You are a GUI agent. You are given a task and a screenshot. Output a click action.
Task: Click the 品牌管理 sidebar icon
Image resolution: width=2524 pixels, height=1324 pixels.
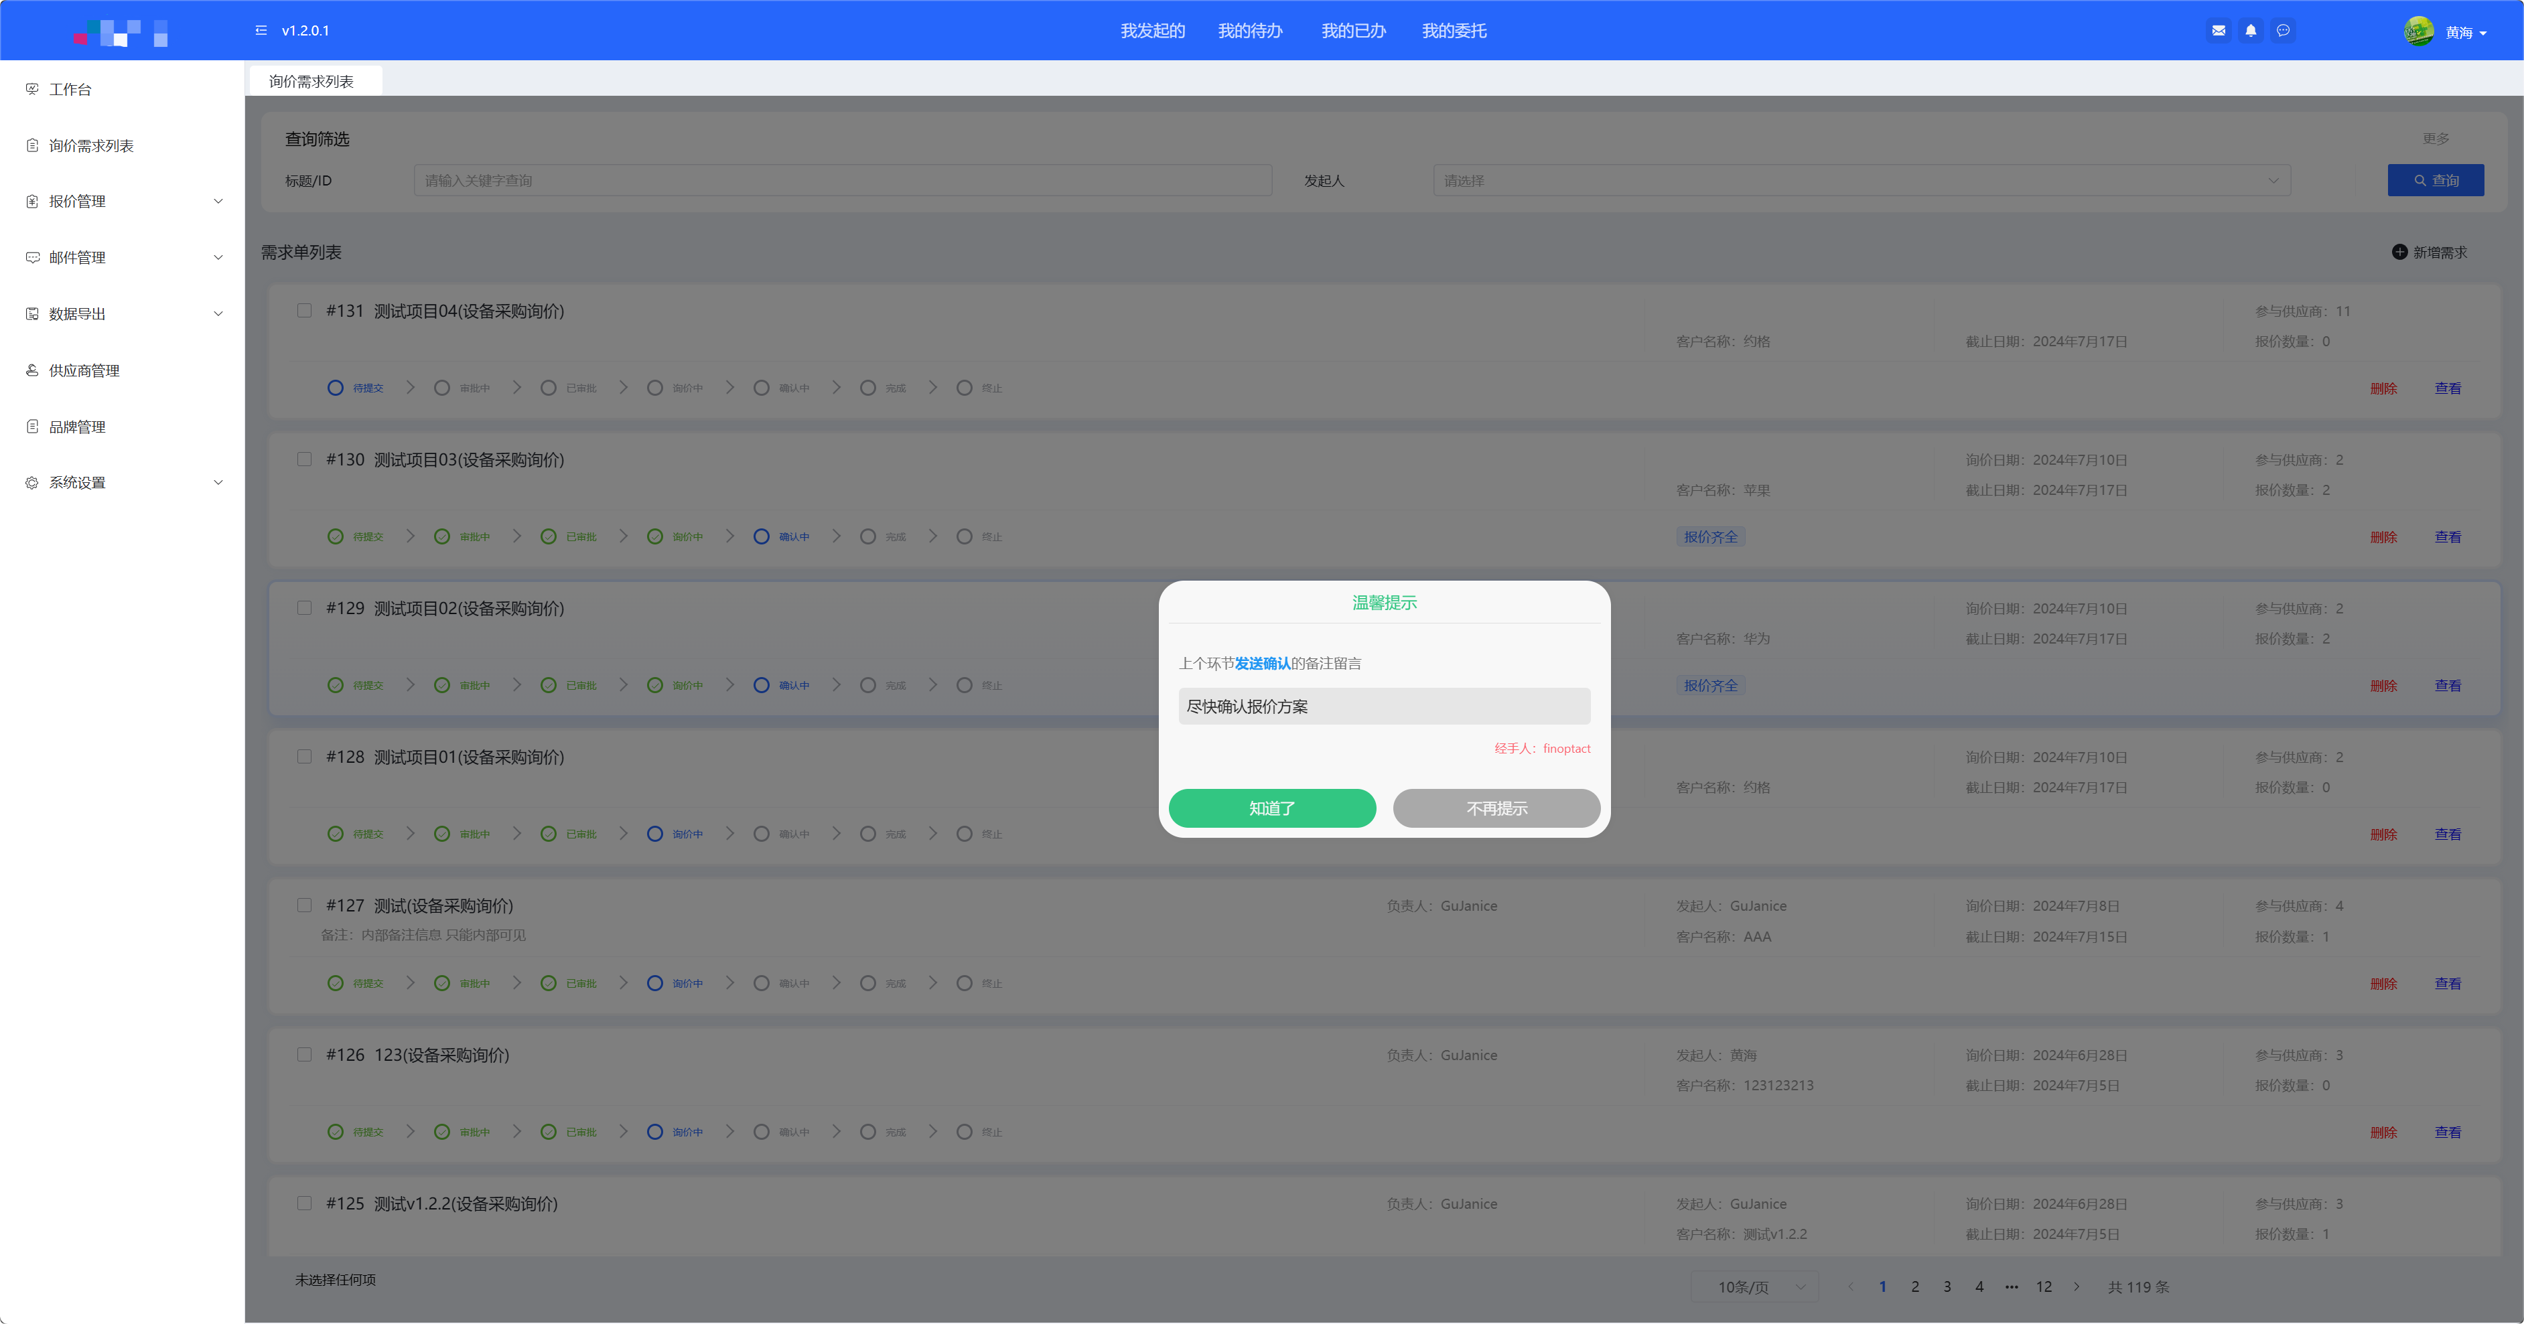click(32, 427)
